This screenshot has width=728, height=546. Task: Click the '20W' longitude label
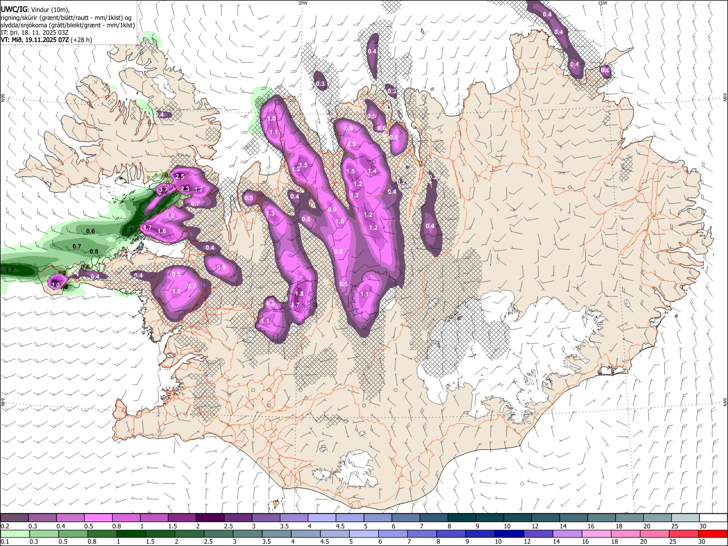coord(303,3)
